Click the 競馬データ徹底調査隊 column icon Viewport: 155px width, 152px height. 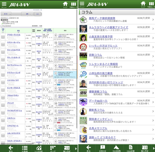[83, 20]
